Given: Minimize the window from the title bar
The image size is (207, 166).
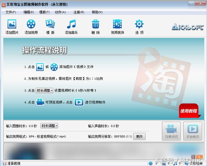Looking at the screenshot, I should point(191,4).
